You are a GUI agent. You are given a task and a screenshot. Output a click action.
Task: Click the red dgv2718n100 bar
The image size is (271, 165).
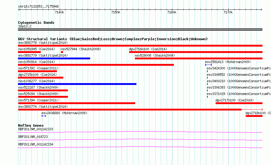point(254,116)
